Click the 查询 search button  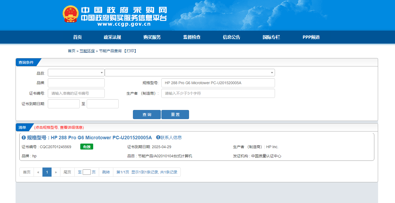[147, 115]
